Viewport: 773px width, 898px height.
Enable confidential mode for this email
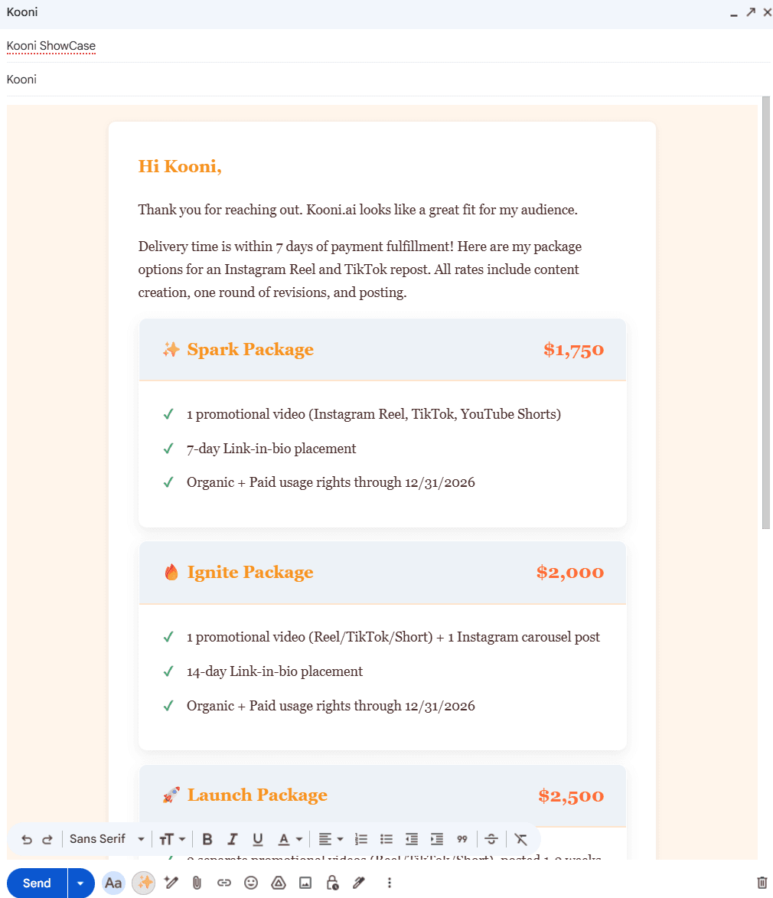coord(331,883)
